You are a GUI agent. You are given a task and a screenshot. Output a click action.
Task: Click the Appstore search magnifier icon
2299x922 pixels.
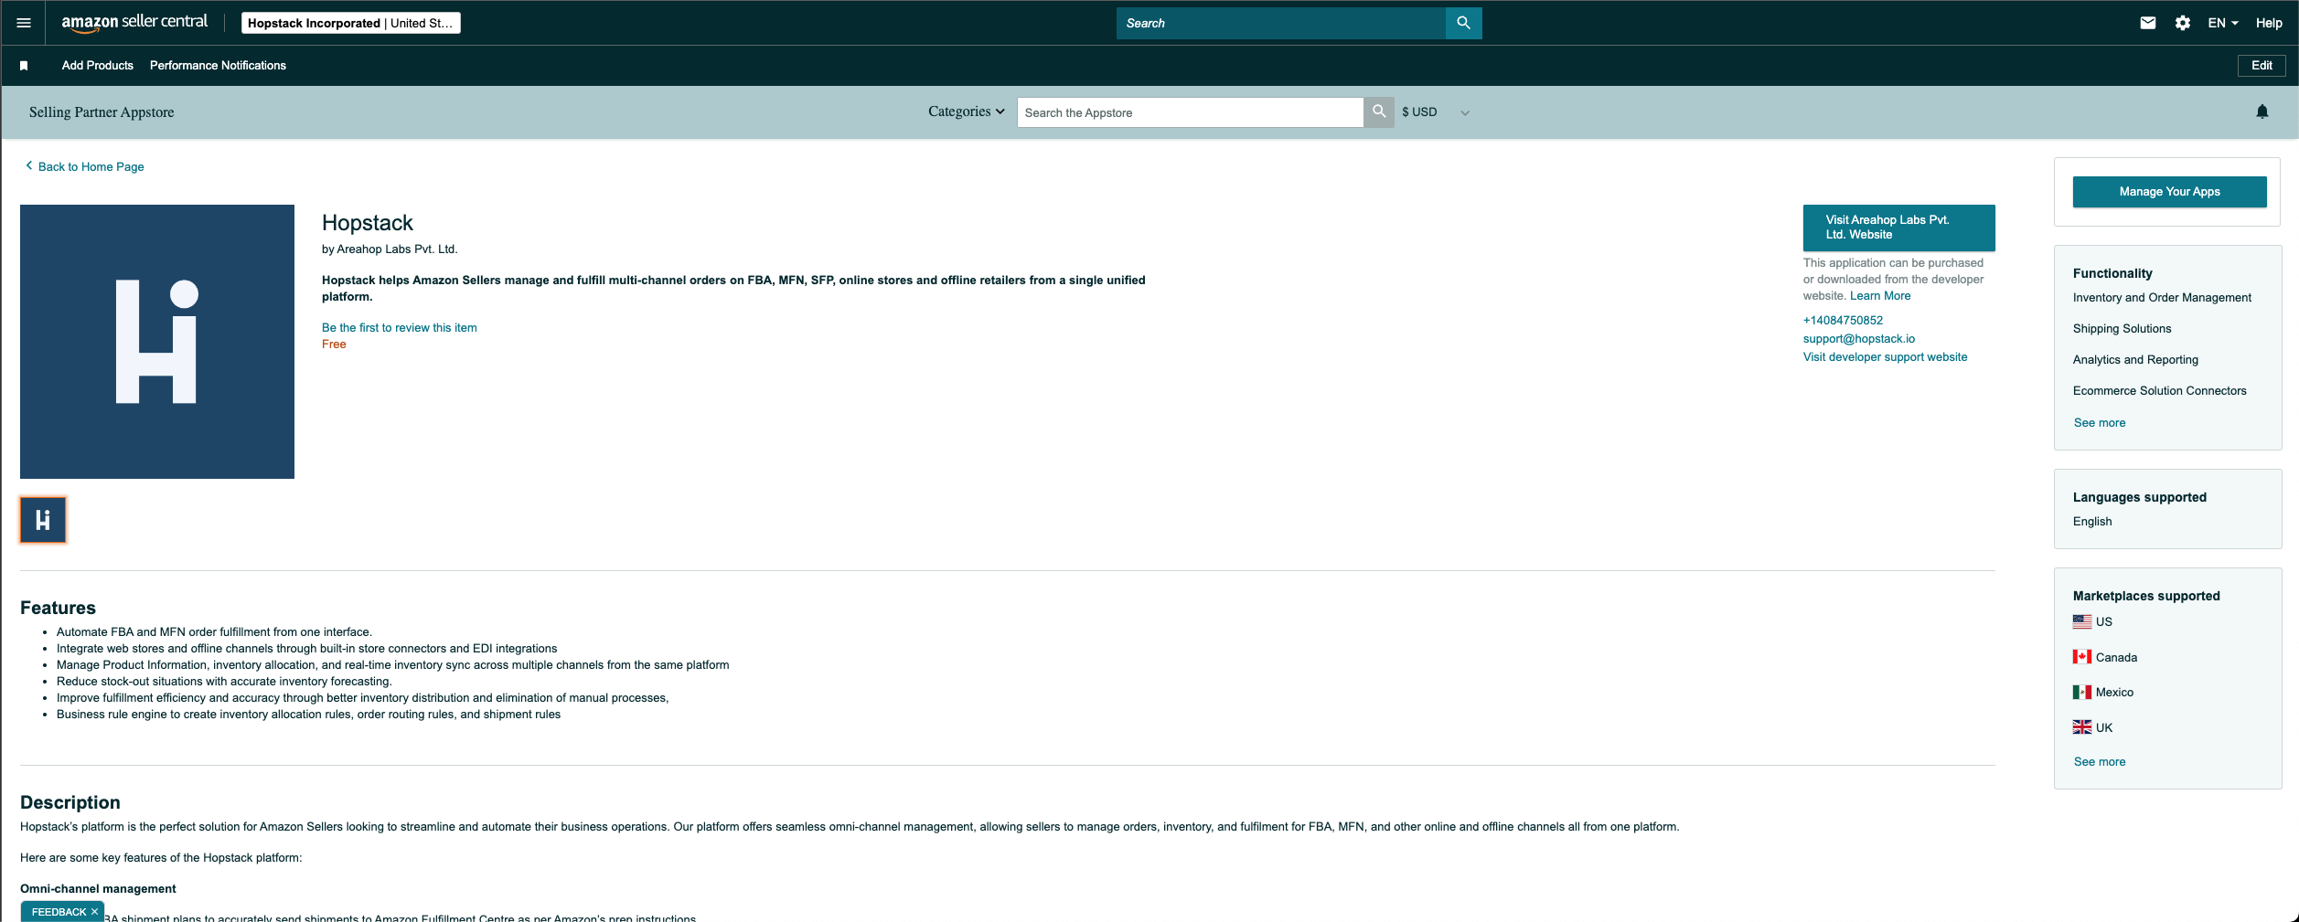1379,111
